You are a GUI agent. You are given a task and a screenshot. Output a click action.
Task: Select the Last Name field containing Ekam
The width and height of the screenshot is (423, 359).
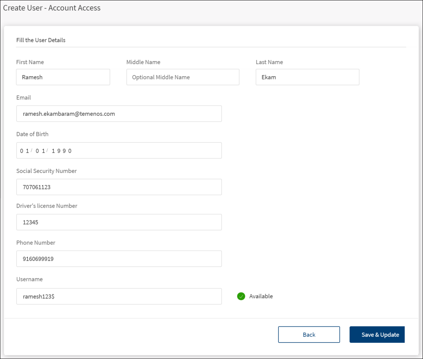tap(307, 77)
